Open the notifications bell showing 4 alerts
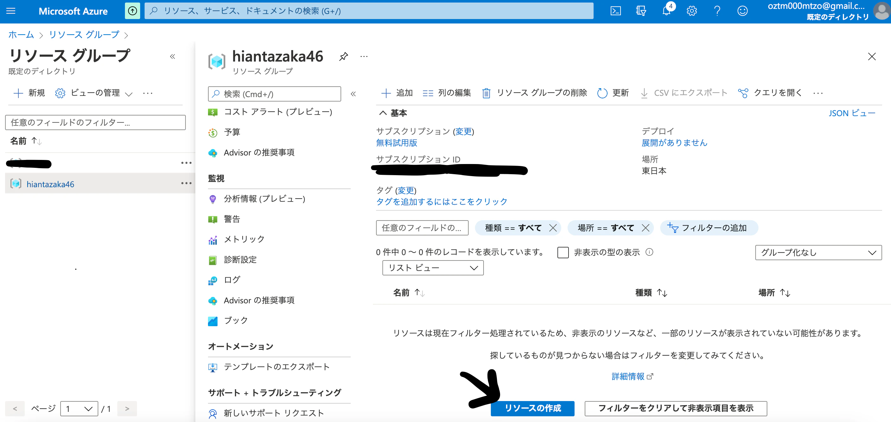 666,11
